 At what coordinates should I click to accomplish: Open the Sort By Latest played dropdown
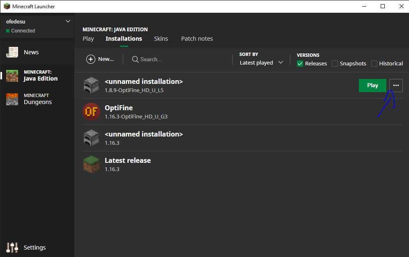261,63
